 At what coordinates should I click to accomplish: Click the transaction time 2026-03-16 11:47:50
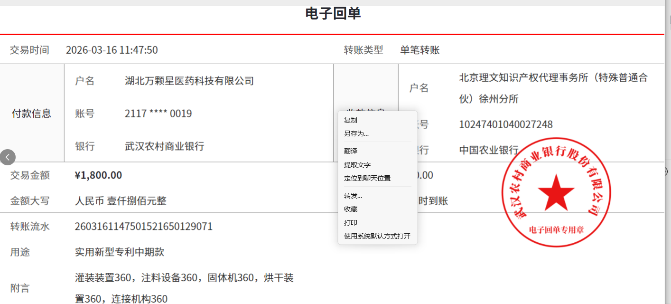tap(112, 50)
